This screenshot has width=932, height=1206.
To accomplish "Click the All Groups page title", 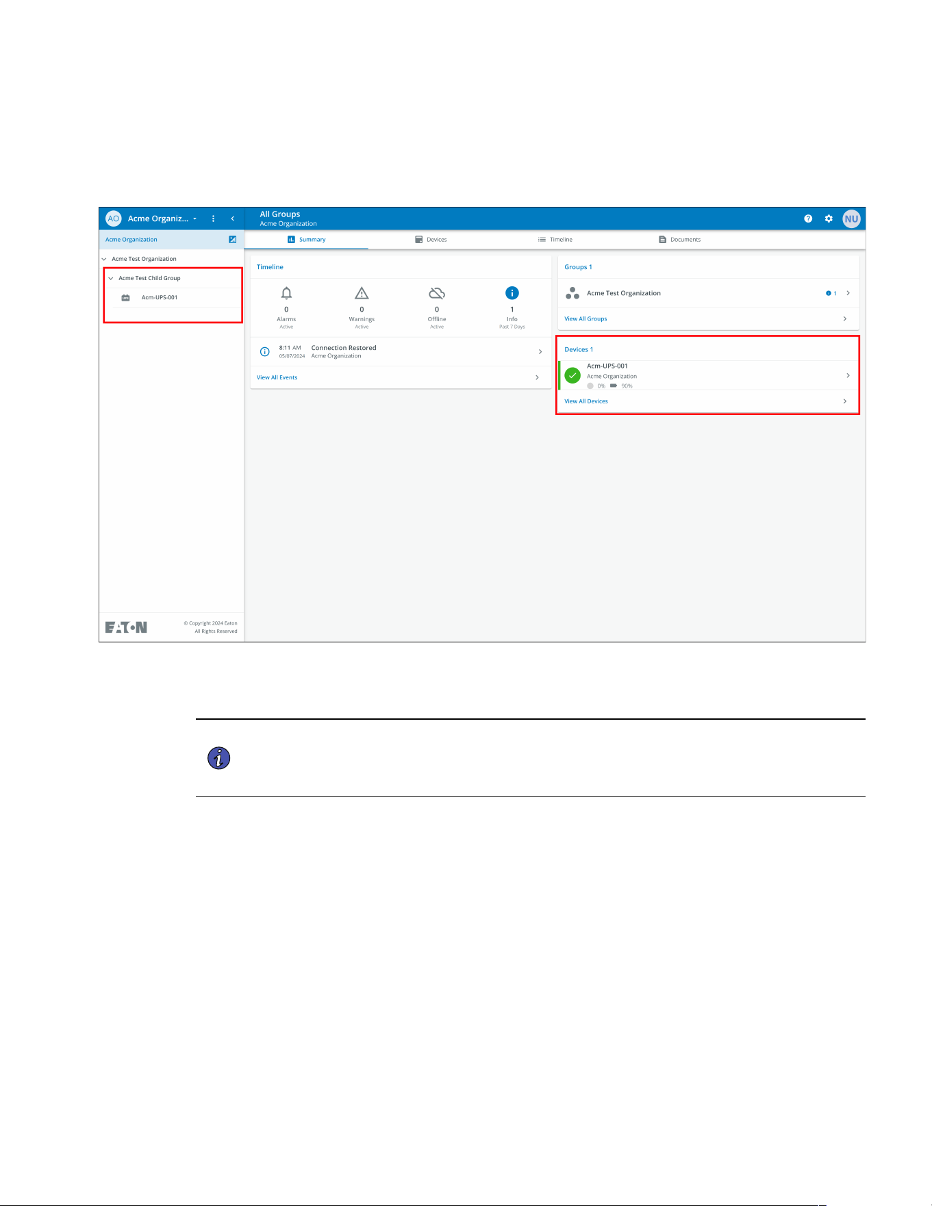I will 280,214.
